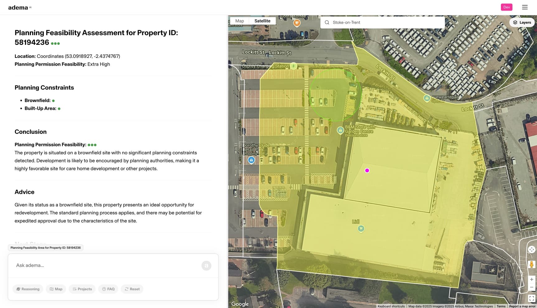
Task: Click the green circular highlight on map
Action: click(x=335, y=95)
